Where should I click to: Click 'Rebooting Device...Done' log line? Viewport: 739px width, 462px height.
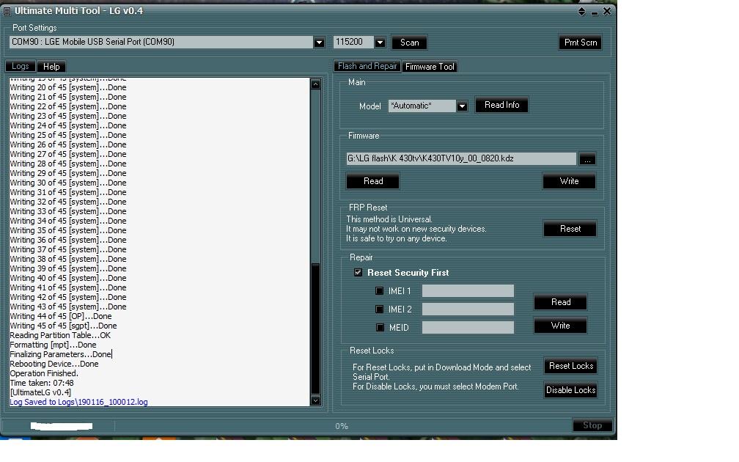point(54,364)
